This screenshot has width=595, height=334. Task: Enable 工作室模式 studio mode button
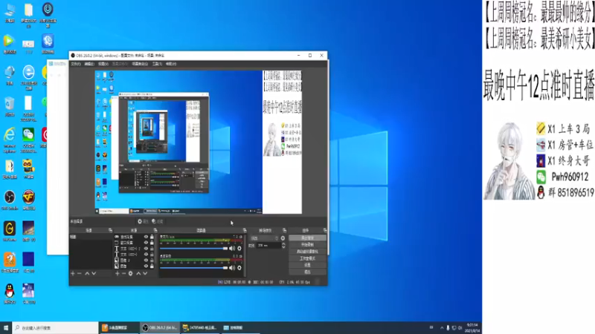pyautogui.click(x=307, y=258)
